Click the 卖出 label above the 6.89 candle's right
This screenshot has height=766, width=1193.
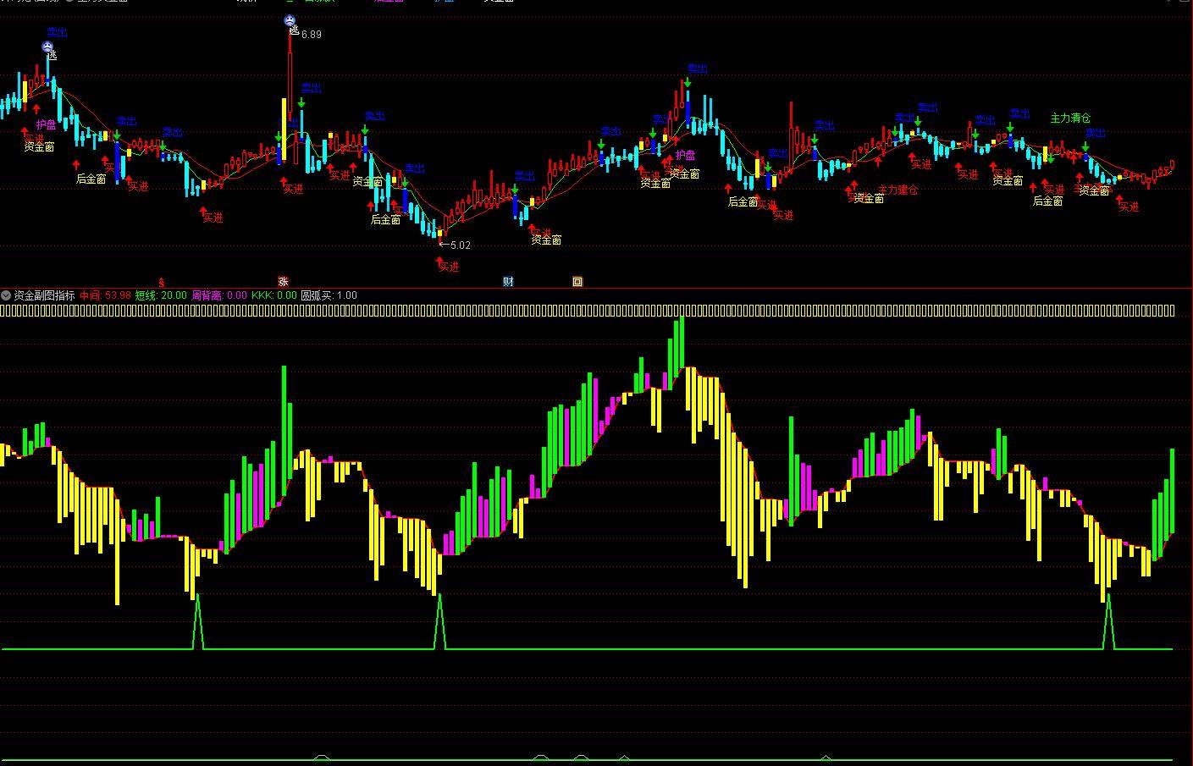pos(312,87)
